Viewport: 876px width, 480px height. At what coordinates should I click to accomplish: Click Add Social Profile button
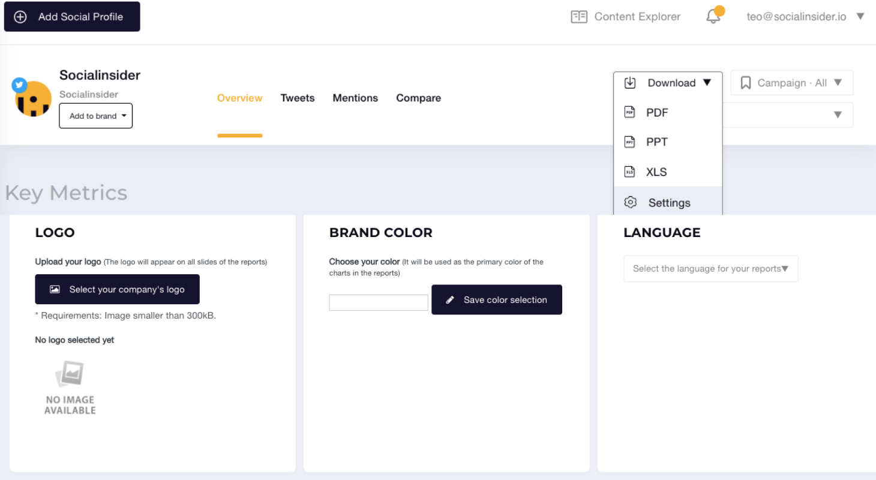coord(72,17)
